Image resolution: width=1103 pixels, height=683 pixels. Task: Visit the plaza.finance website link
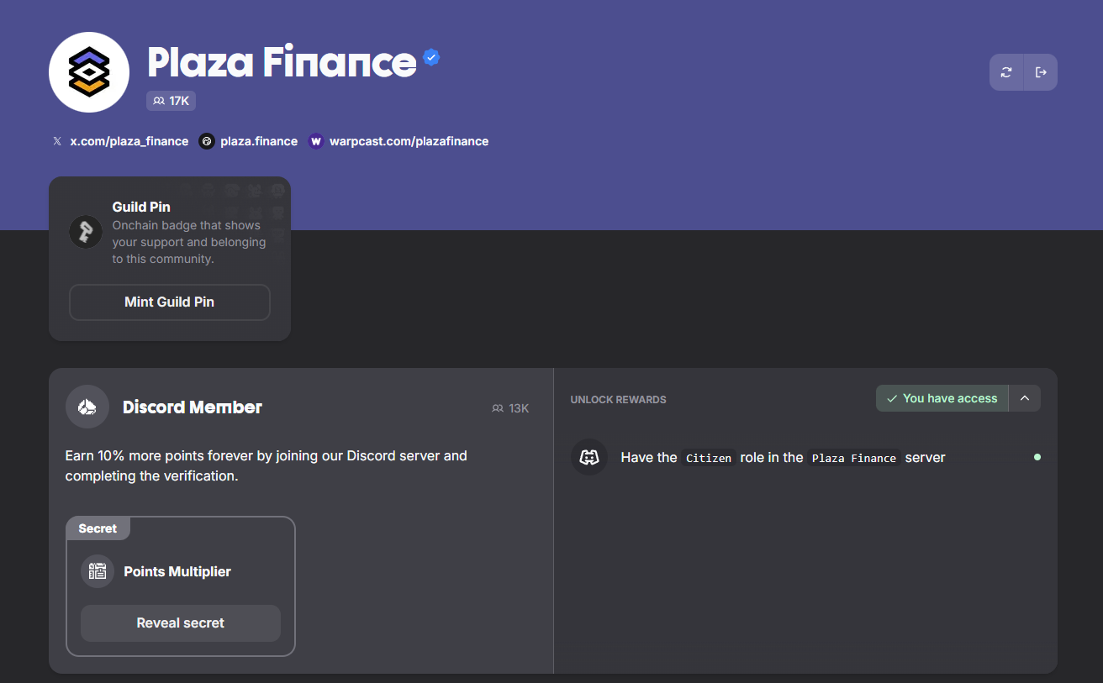(x=258, y=141)
